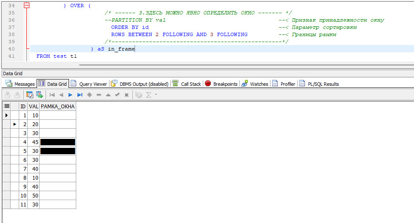Click the delete record minus icon
414x223 pixels.
coord(99,95)
